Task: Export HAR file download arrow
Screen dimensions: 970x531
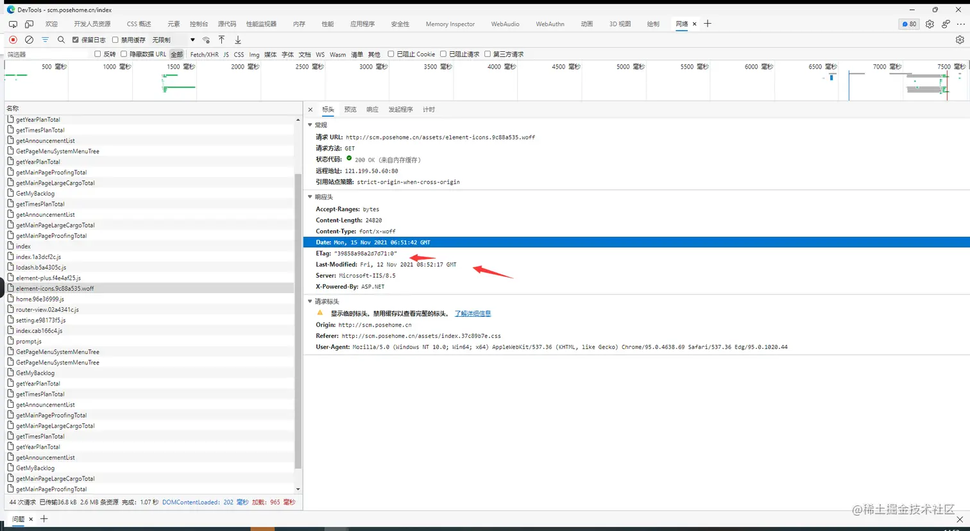Action: pyautogui.click(x=238, y=40)
